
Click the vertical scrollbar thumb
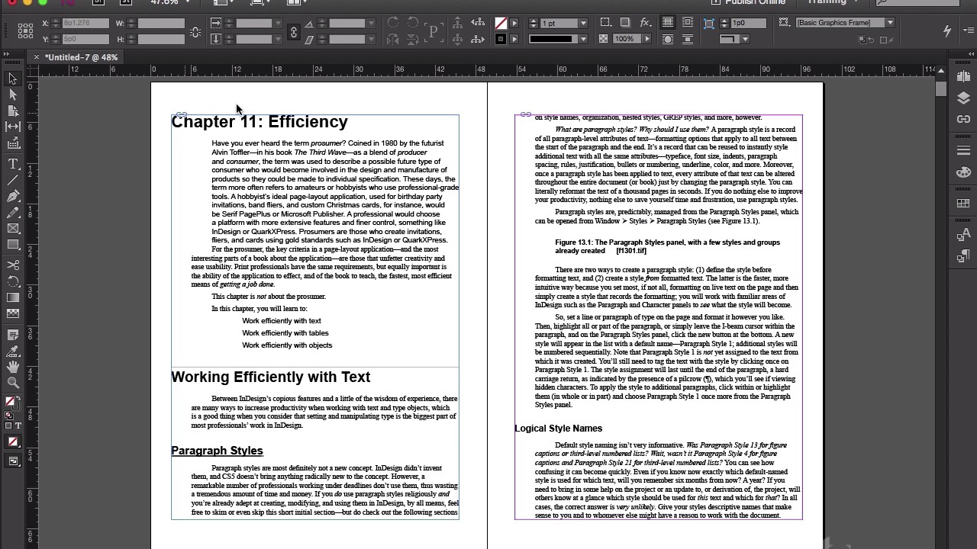[941, 88]
